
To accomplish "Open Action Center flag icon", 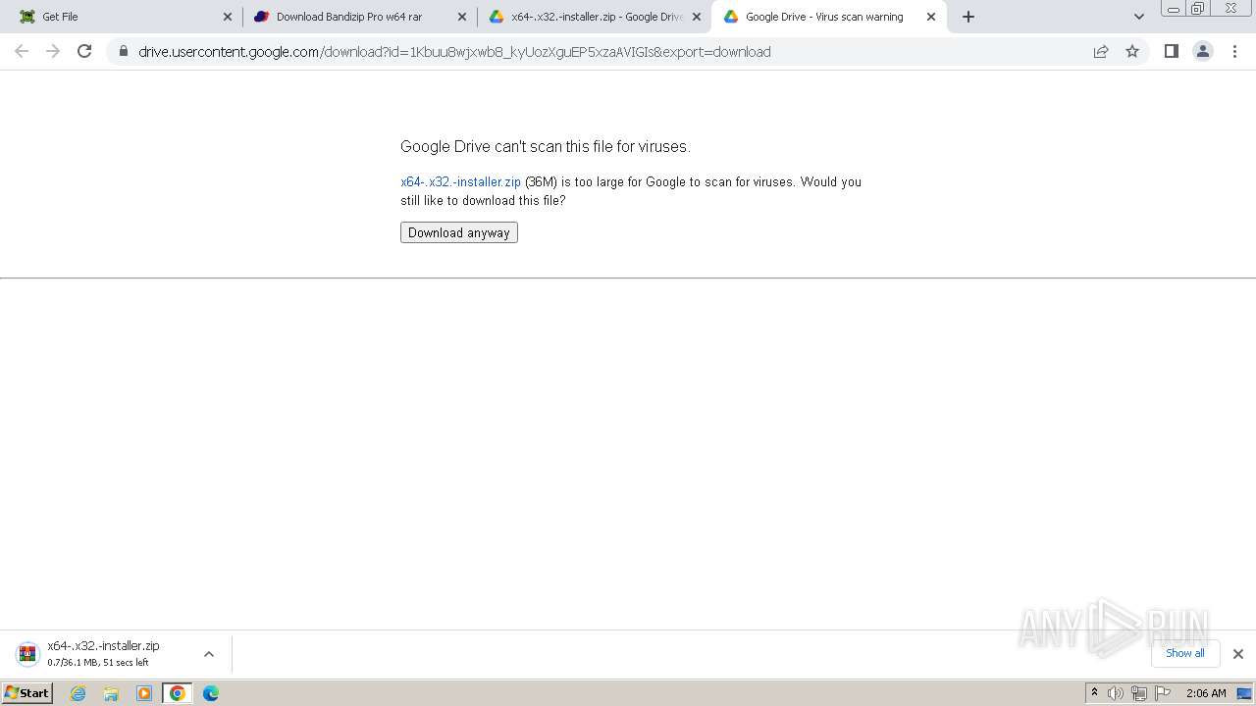I will pos(1163,693).
